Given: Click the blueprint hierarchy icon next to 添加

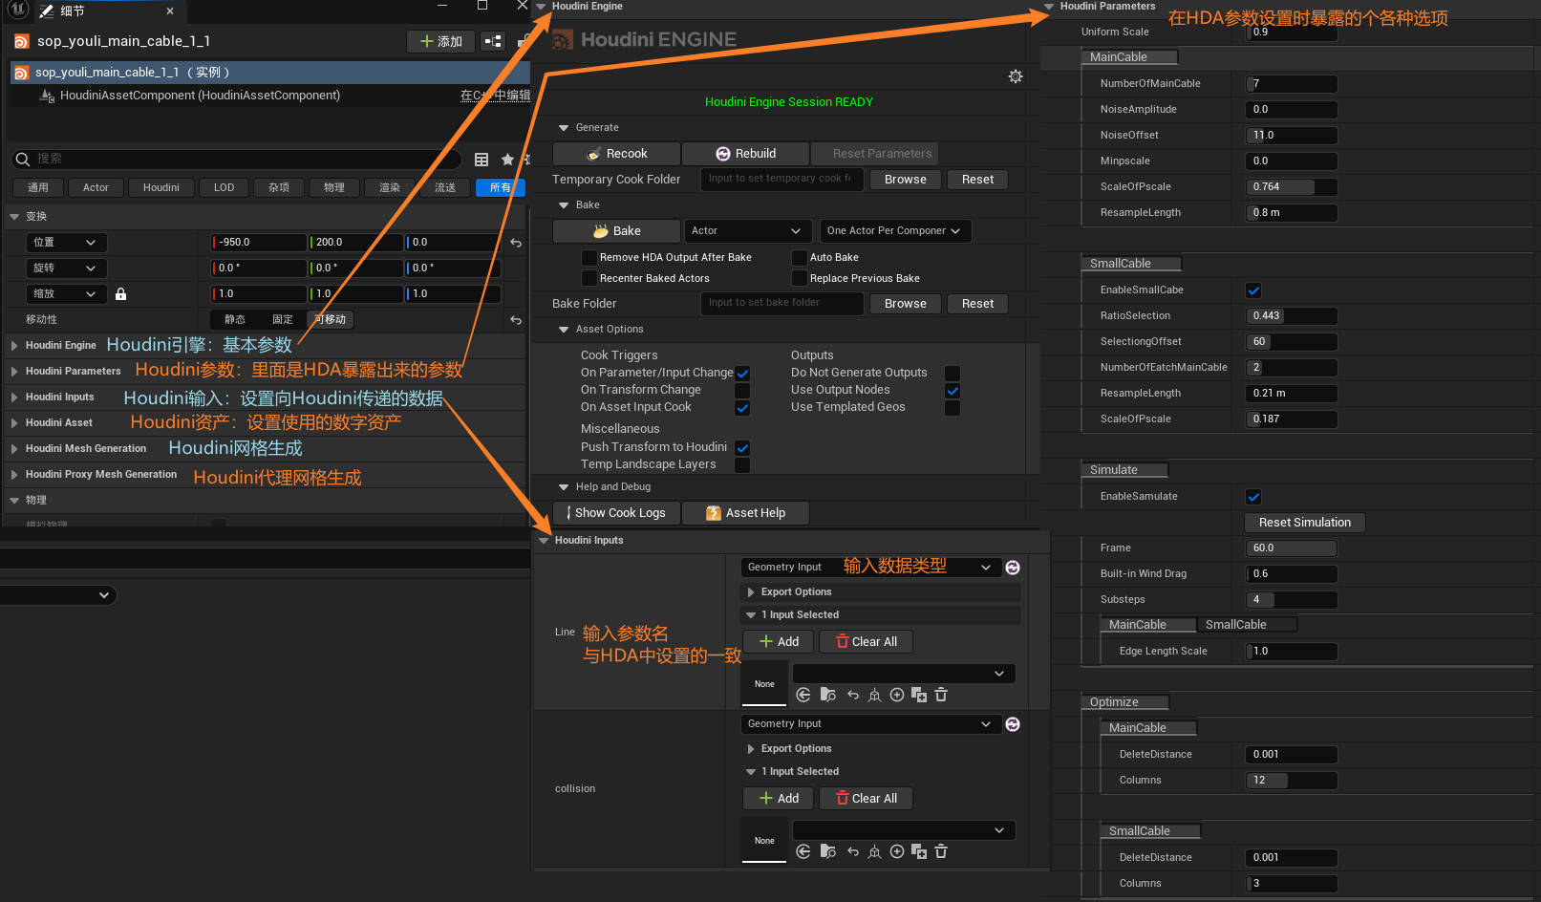Looking at the screenshot, I should (493, 41).
